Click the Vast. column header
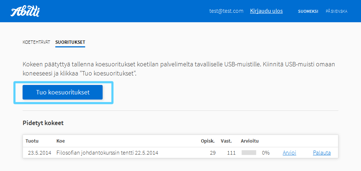Viewport: 361px width, 171px height. (x=226, y=141)
